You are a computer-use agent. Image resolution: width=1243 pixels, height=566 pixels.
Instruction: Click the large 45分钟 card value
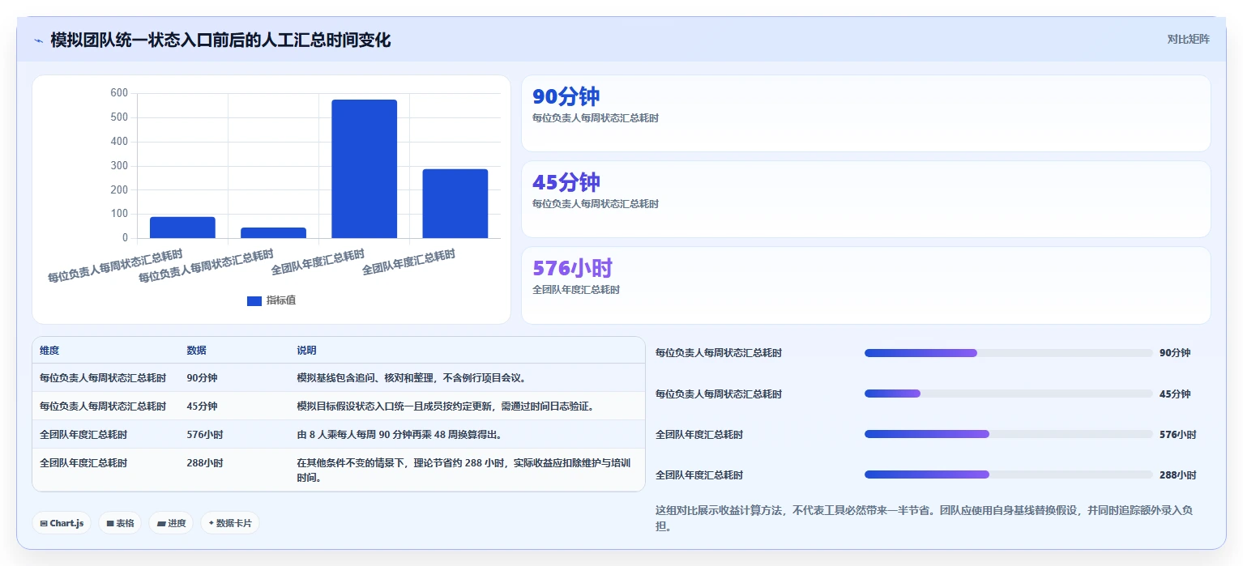point(566,182)
